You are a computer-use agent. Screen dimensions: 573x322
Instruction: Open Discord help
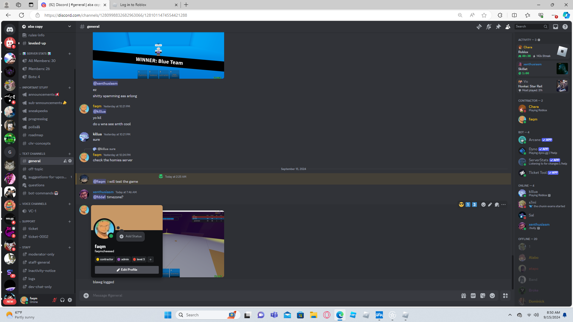click(x=565, y=27)
